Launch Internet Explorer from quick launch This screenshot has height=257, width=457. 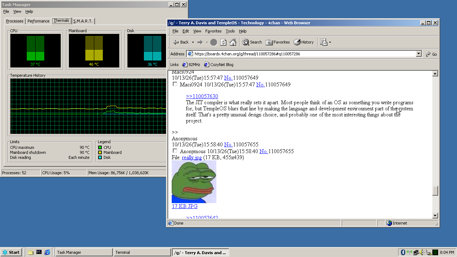[x=47, y=252]
